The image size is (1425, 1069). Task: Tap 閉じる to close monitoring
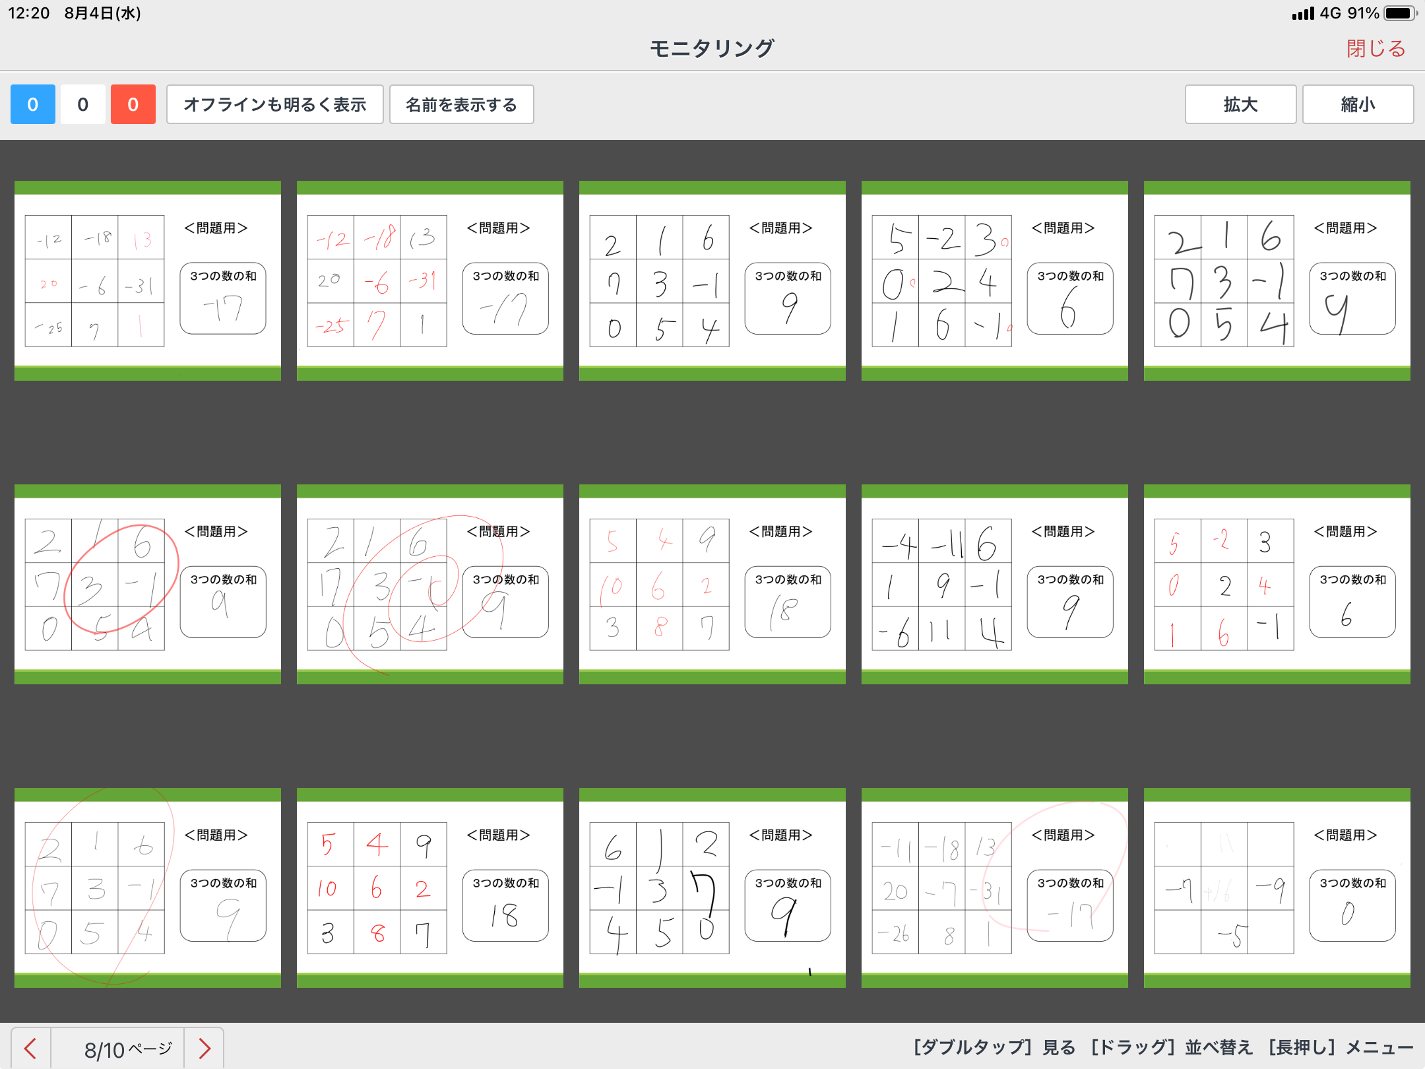[1376, 48]
